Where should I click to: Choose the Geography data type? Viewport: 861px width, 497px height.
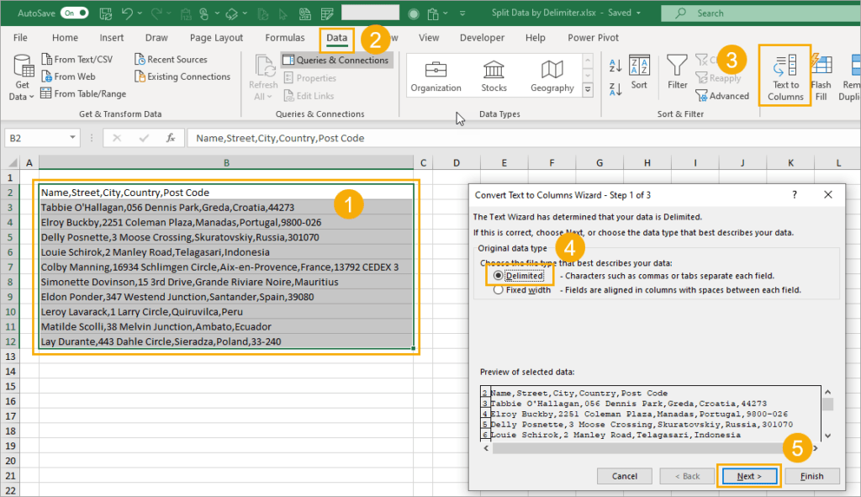click(x=552, y=76)
